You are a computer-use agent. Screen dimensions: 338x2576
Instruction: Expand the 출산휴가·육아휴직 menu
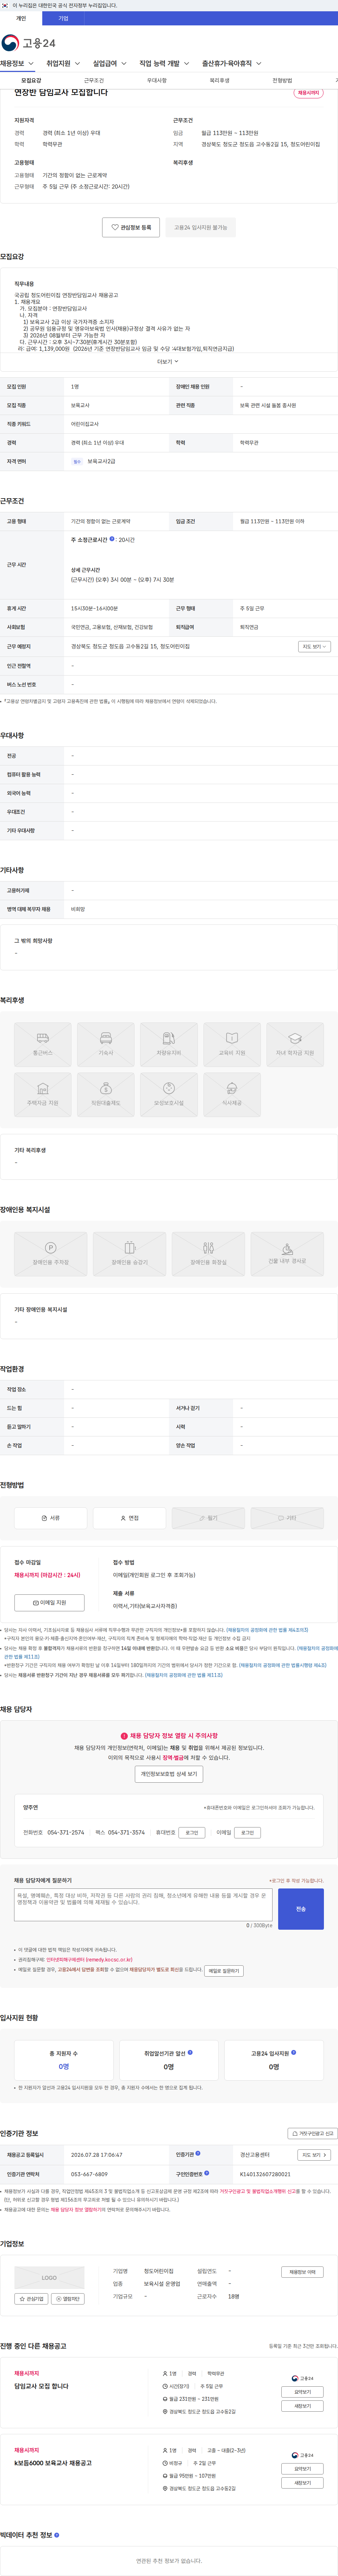click(x=232, y=63)
